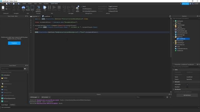The height and width of the screenshot is (112, 200).
Task: Switch to the HOME ribbon tab
Action: pos(24,4)
